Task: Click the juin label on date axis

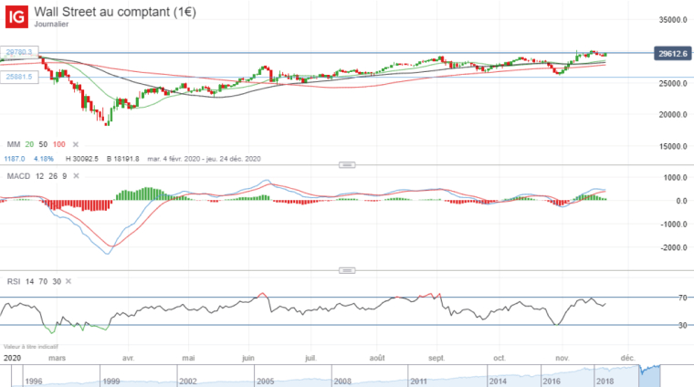Action: pos(248,358)
